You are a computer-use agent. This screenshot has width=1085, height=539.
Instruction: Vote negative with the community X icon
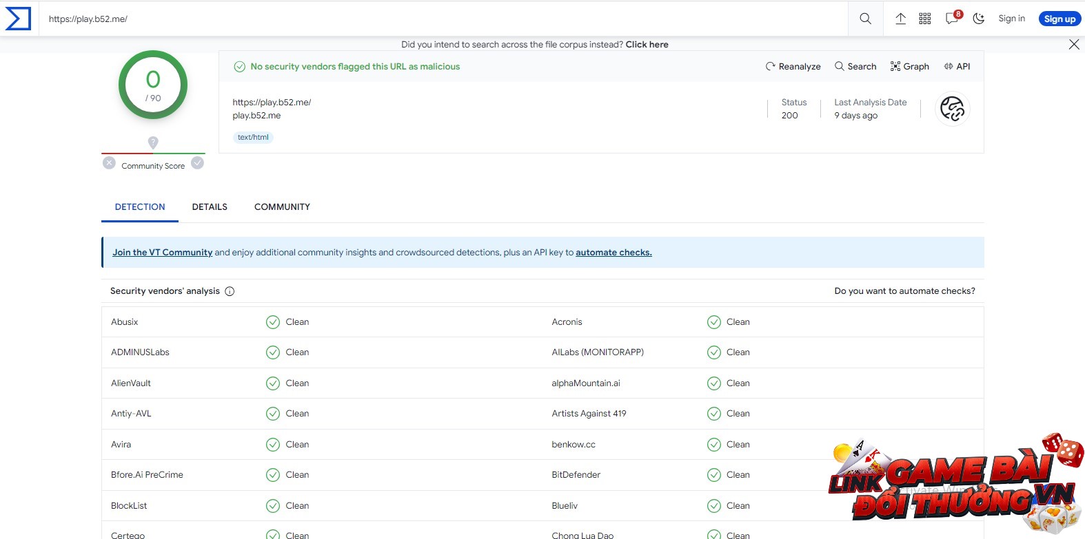pos(109,163)
